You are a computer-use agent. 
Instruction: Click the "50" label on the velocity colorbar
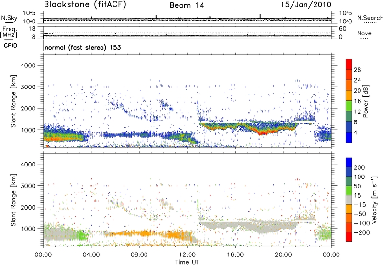tap(357, 186)
